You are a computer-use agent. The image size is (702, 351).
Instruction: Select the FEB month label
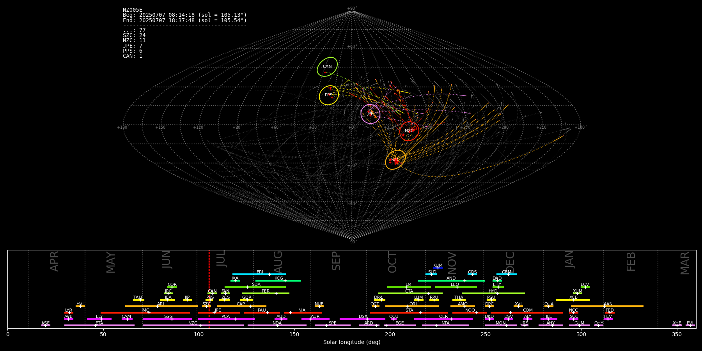pos(631,261)
